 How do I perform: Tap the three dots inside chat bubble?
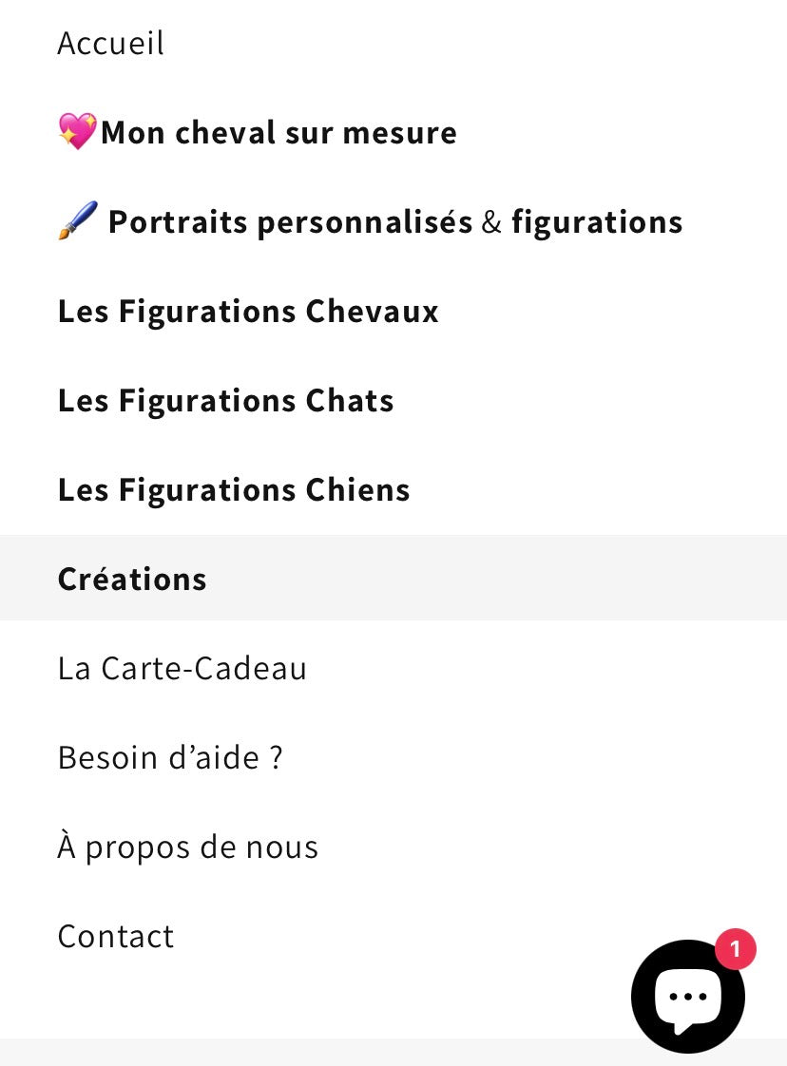coord(687,997)
